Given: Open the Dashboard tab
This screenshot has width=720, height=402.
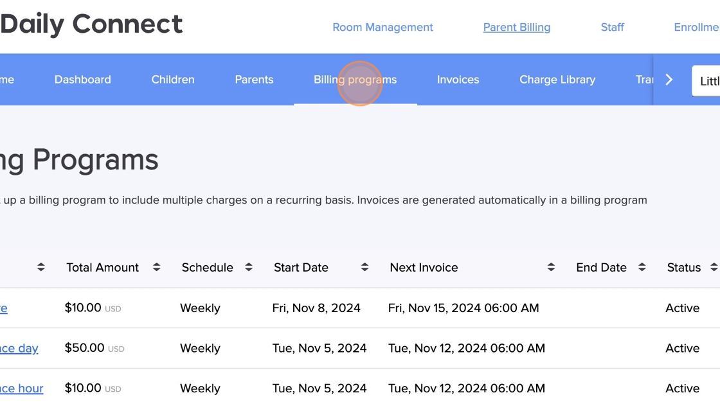Looking at the screenshot, I should (83, 80).
